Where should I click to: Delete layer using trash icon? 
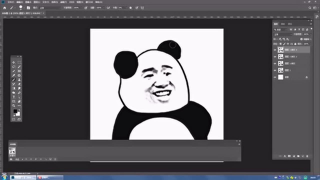(307, 156)
